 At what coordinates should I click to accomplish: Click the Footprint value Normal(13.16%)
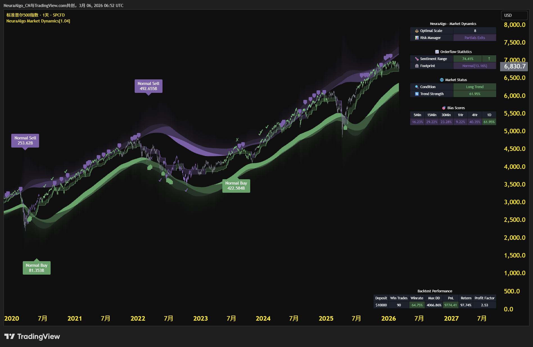tap(475, 66)
